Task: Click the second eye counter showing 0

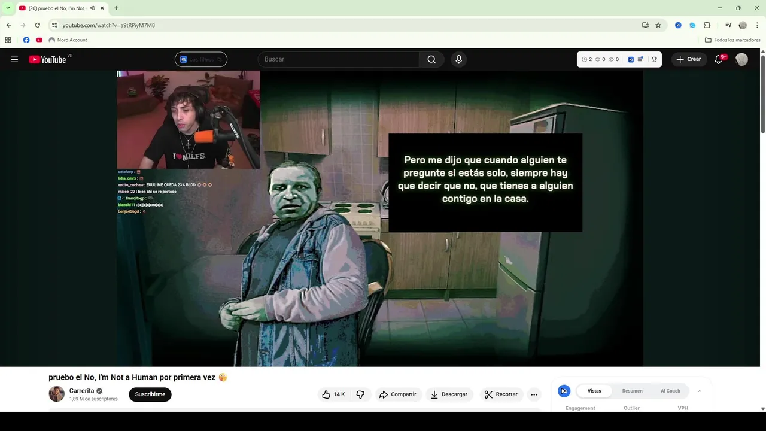Action: pos(613,59)
